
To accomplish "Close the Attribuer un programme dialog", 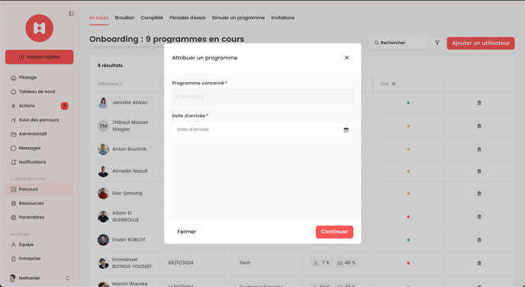I will pyautogui.click(x=346, y=57).
